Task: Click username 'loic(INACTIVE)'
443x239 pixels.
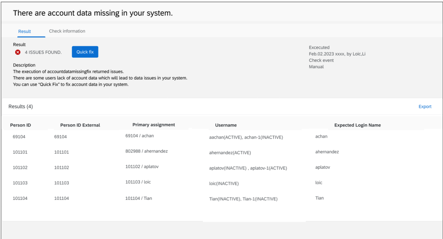Action: tap(224, 184)
